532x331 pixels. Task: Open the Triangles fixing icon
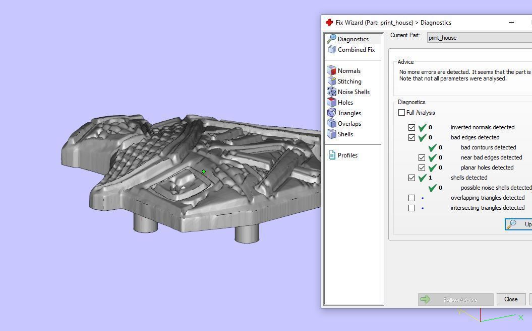[x=331, y=113]
